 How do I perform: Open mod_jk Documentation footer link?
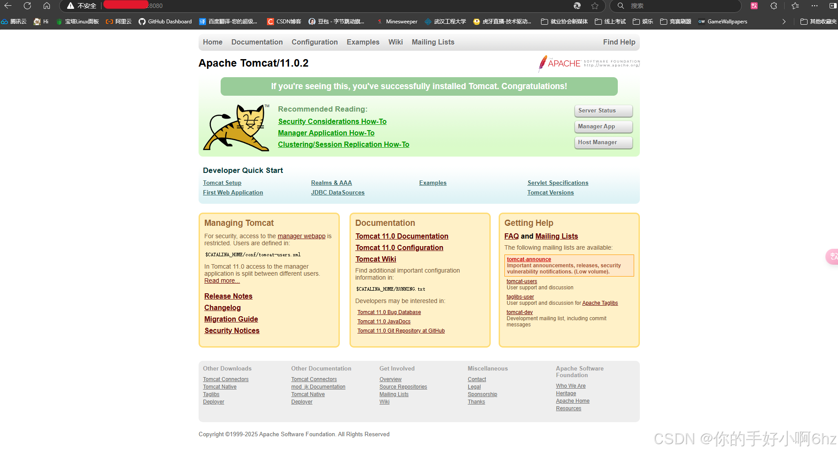318,387
